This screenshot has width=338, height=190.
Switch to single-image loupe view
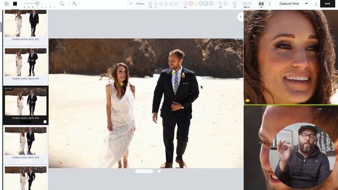point(15,4)
